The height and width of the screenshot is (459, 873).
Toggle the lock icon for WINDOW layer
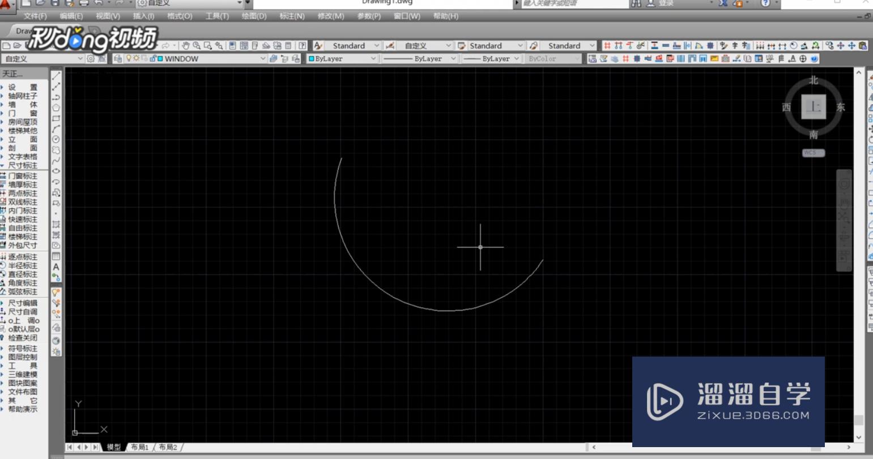coord(153,58)
